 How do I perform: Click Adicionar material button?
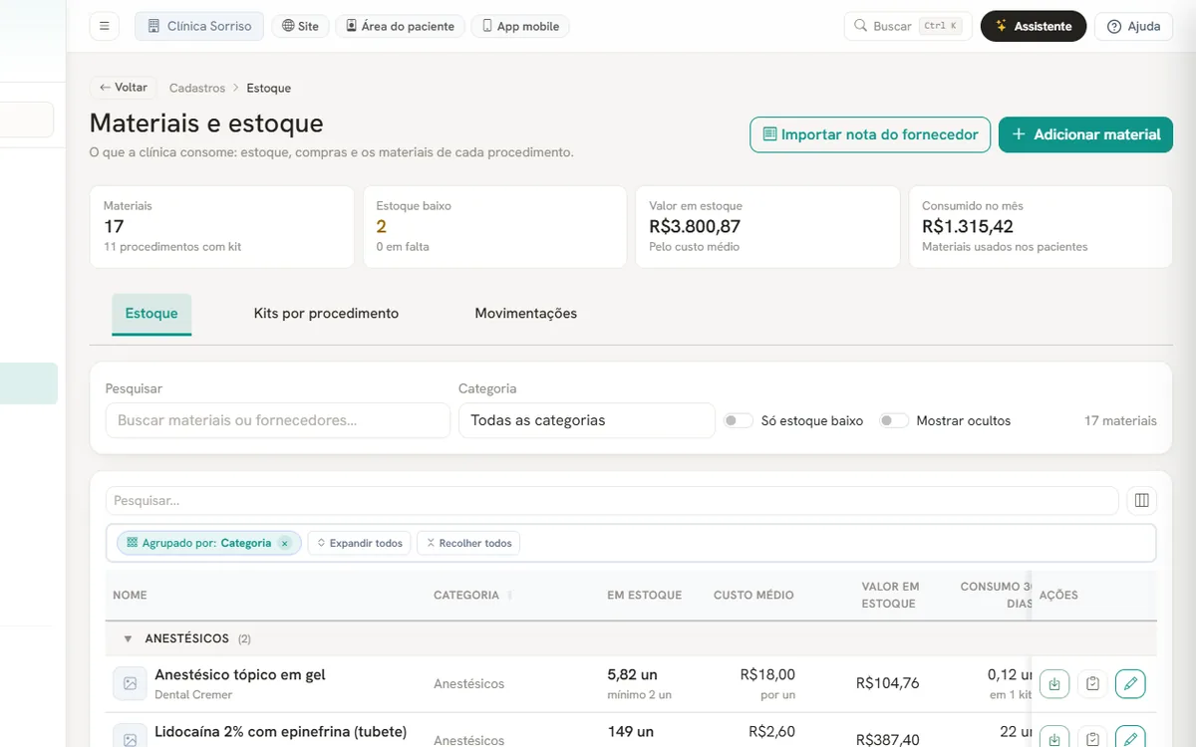click(x=1085, y=134)
